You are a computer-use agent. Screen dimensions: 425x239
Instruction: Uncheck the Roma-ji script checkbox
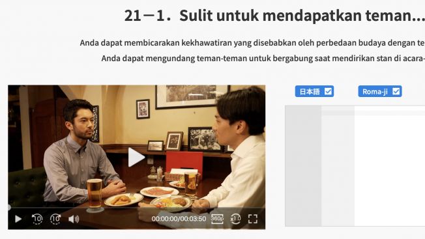point(396,91)
